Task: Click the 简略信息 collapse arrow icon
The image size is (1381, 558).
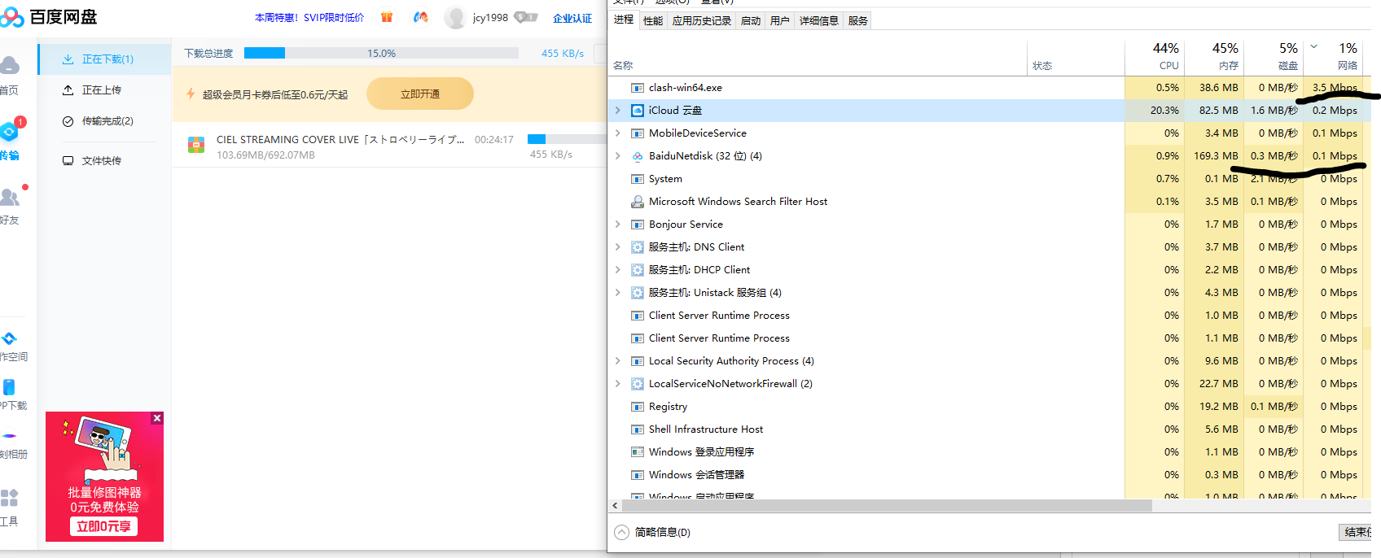Action: point(622,533)
